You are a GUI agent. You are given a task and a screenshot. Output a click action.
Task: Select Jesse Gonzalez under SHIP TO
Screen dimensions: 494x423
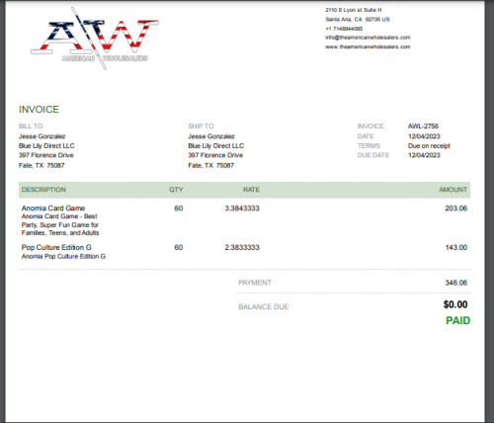click(211, 136)
